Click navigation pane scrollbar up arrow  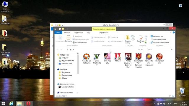click(78, 54)
